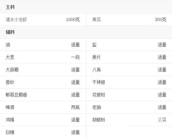The image size is (172, 138).
Task: Open the 花椒粉 ingredient
Action: point(99,95)
